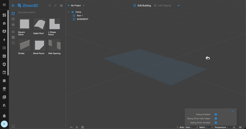Select Home in the building tree

[x=78, y=12]
